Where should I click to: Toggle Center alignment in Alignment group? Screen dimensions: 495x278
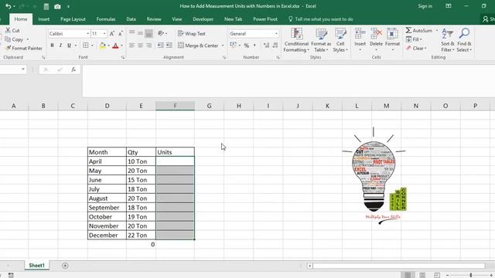pos(141,46)
